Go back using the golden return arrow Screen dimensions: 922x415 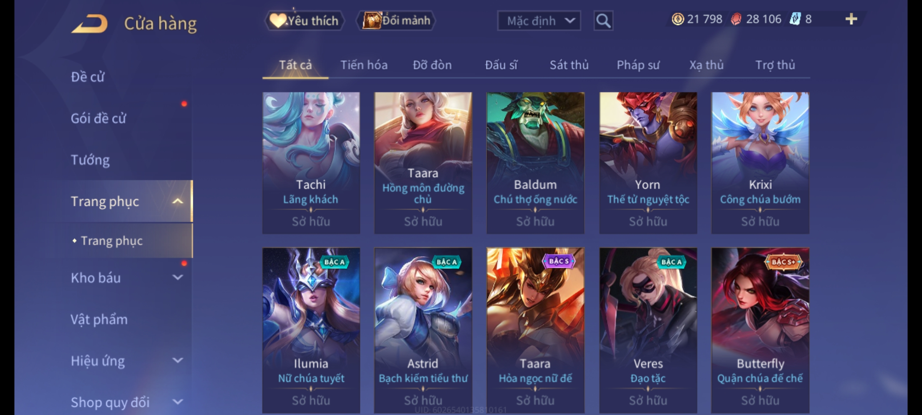90,24
